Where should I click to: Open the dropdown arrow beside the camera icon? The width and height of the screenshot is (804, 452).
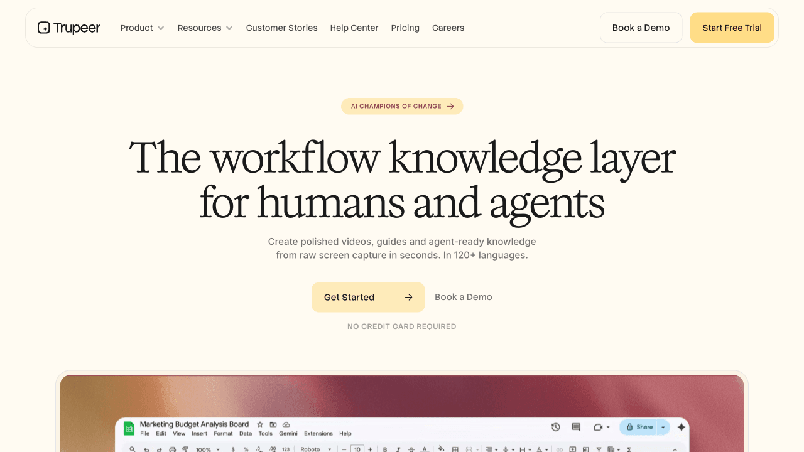pyautogui.click(x=608, y=427)
